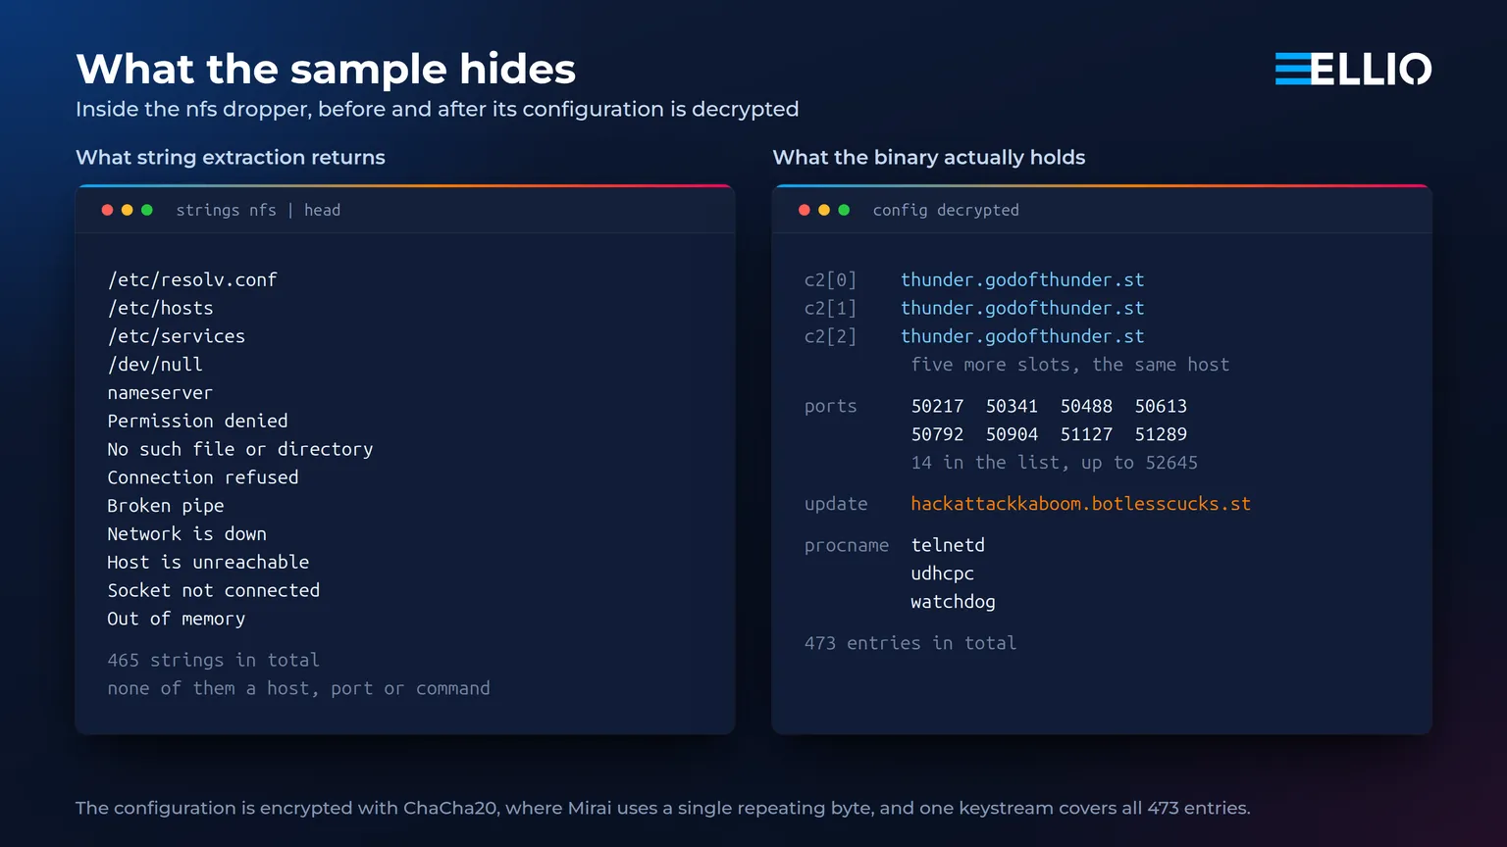Click yellow dot in config decrypted window
The image size is (1507, 847).
tap(824, 210)
